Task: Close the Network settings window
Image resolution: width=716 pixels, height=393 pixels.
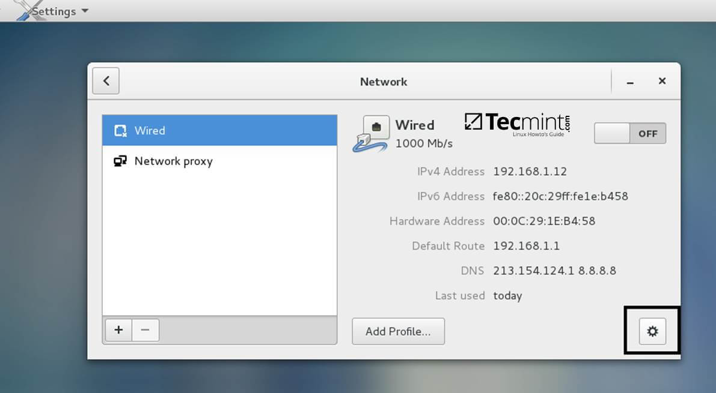Action: pos(662,81)
